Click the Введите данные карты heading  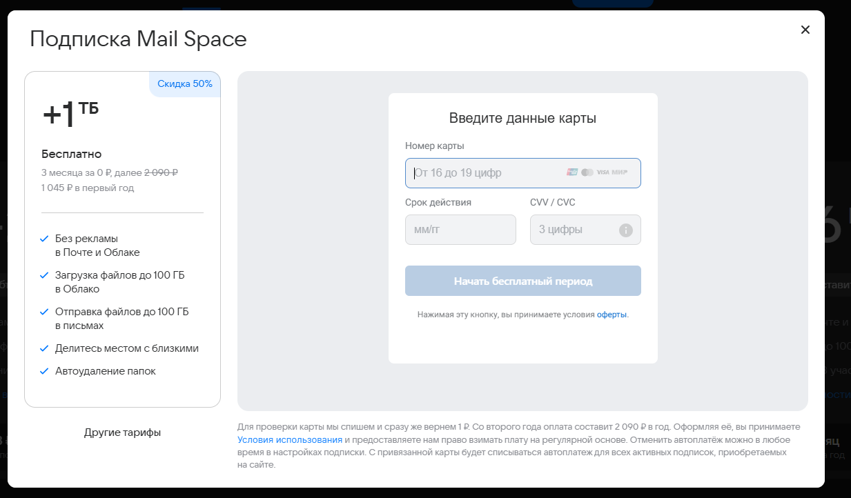click(522, 118)
